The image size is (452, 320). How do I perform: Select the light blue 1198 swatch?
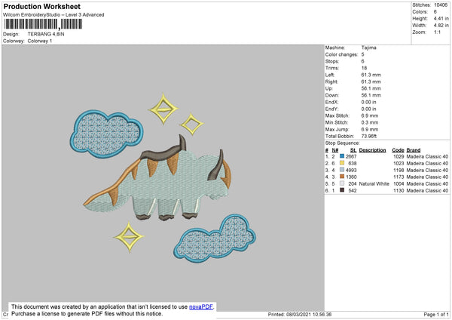pos(342,170)
